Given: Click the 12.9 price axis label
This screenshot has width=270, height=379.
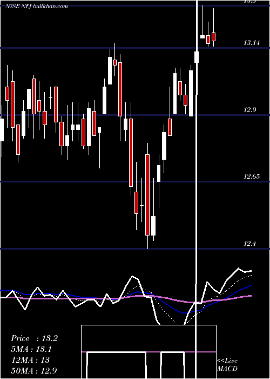Looking at the screenshot, I should tap(249, 110).
